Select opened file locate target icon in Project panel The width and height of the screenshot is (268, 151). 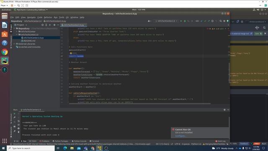coord(42,25)
